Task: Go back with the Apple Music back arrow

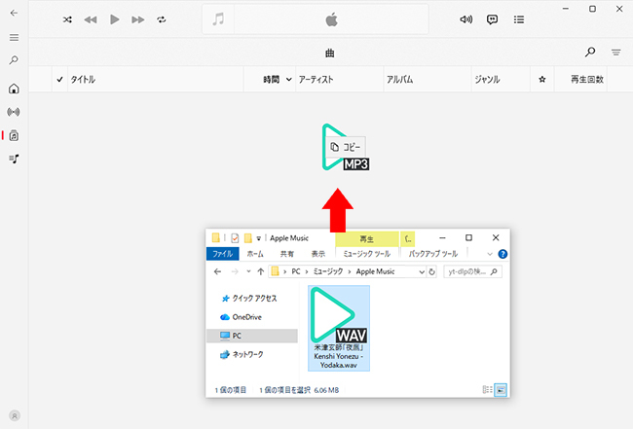Action: tap(14, 13)
